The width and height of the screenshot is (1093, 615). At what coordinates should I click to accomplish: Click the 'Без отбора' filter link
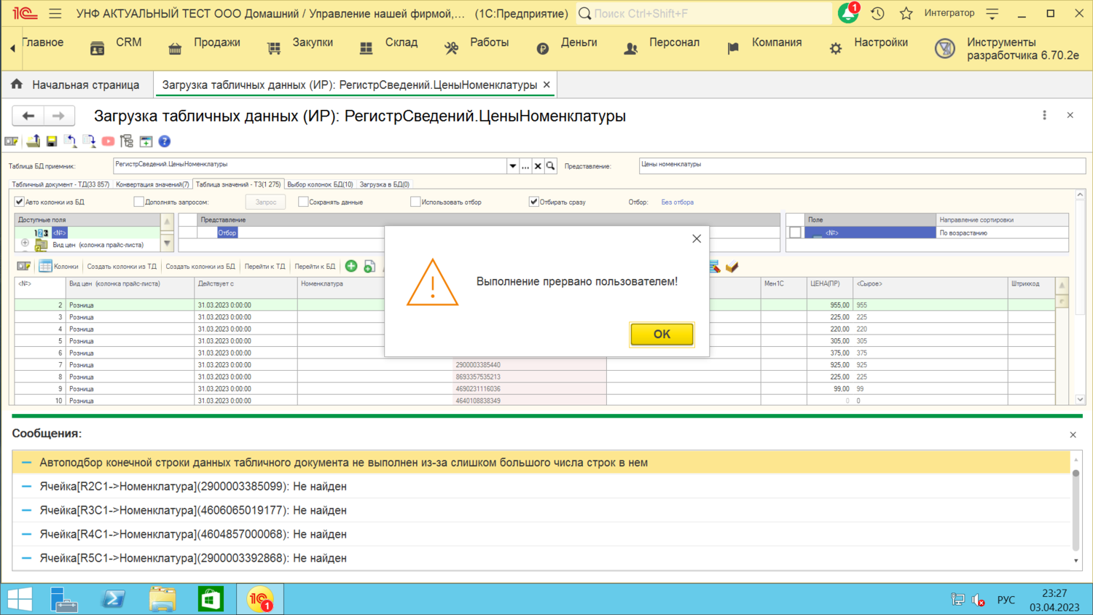[x=677, y=202]
